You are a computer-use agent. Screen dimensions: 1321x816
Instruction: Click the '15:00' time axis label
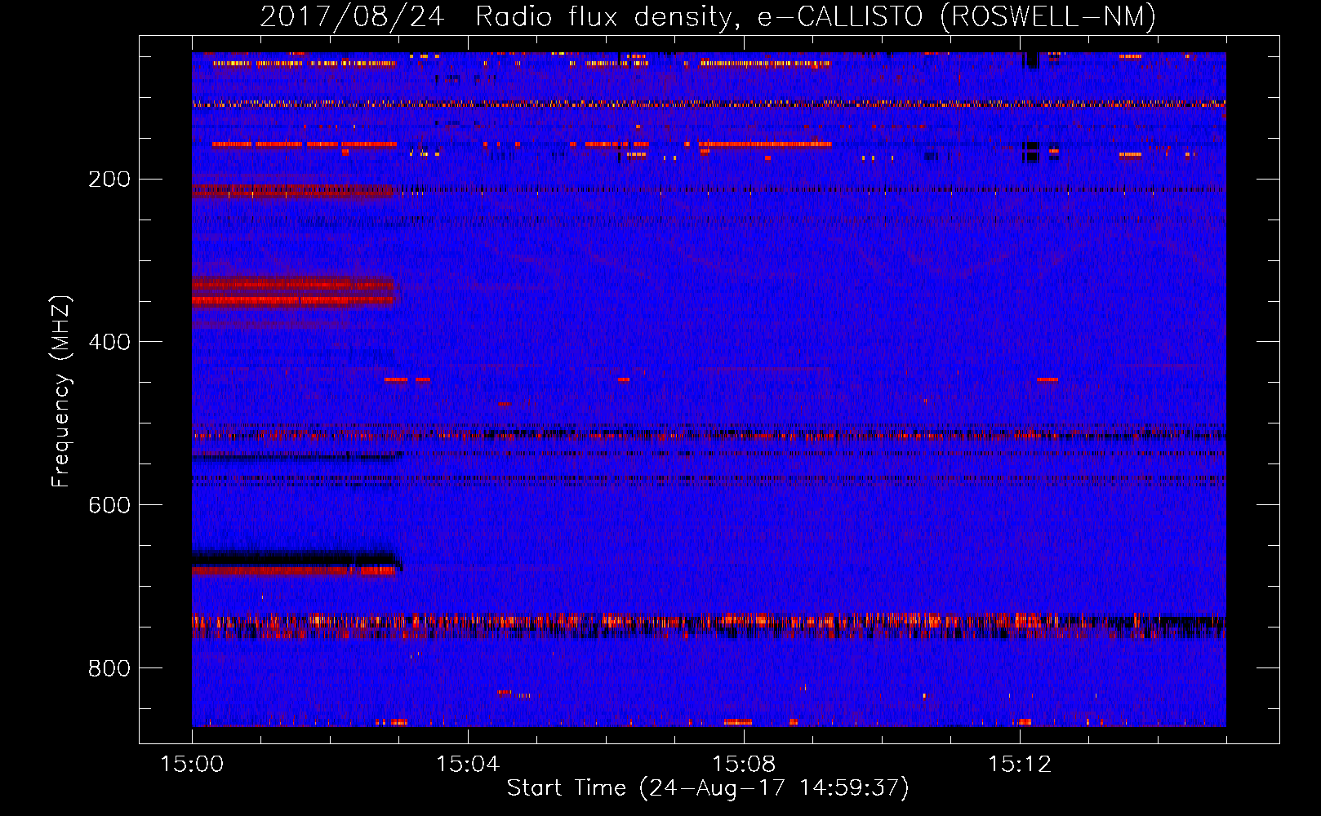[x=192, y=765]
